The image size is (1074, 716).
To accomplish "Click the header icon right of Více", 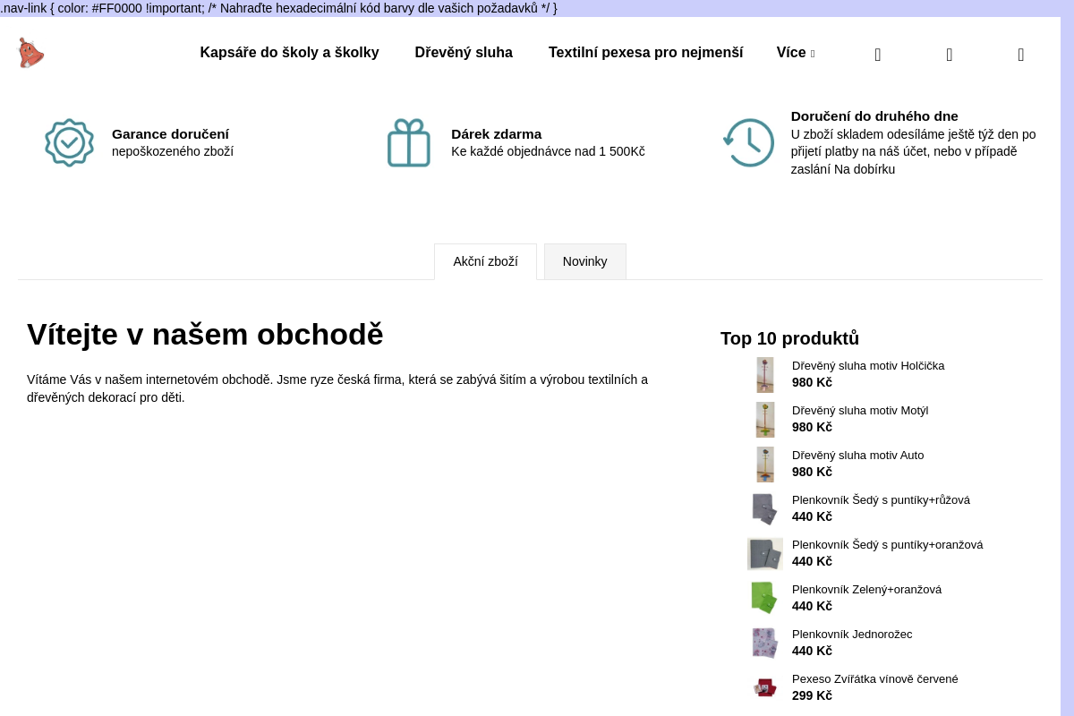I will (x=877, y=55).
